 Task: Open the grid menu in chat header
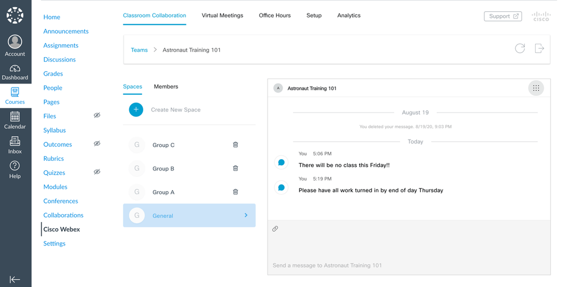click(536, 88)
